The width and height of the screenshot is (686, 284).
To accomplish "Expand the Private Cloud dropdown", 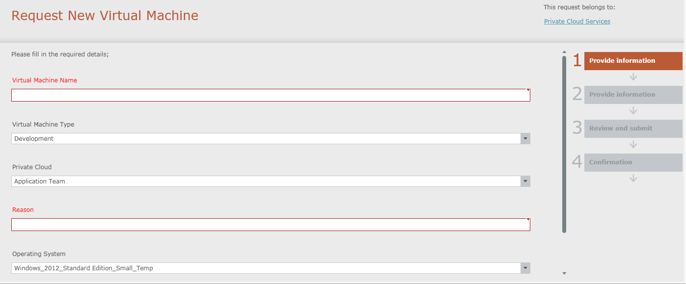I will 525,181.
